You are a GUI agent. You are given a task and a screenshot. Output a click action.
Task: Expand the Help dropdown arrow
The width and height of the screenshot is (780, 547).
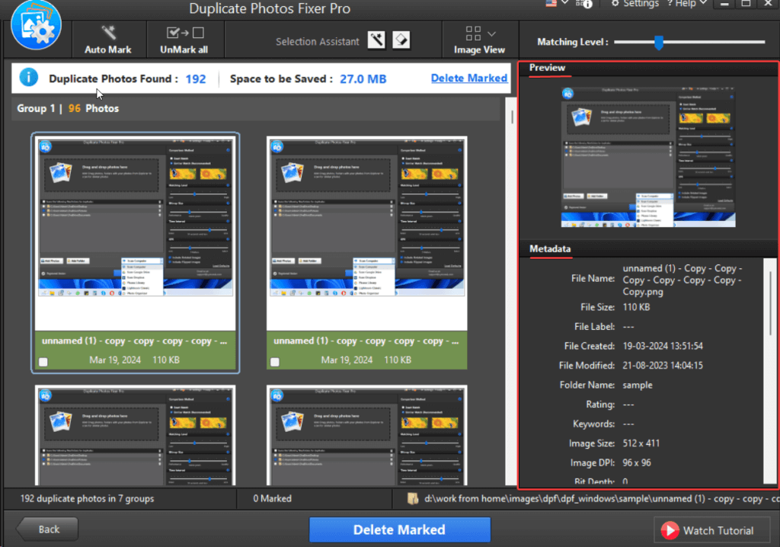tap(703, 3)
